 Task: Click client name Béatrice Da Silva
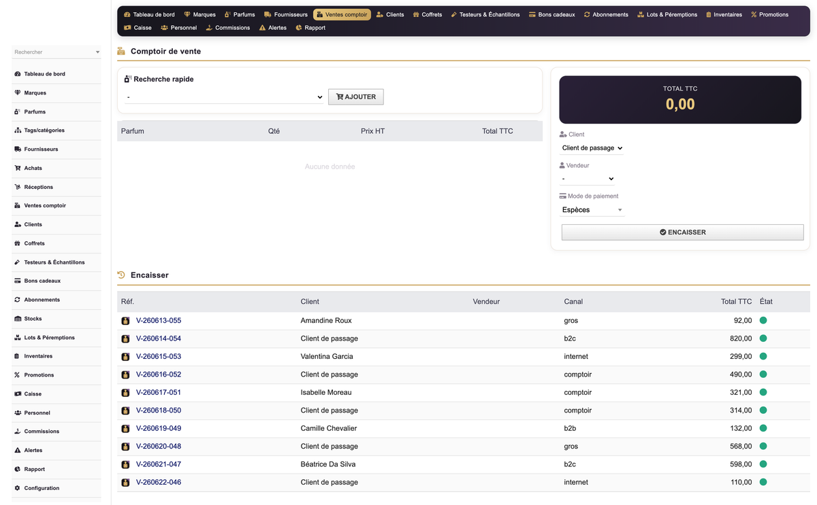click(x=330, y=465)
